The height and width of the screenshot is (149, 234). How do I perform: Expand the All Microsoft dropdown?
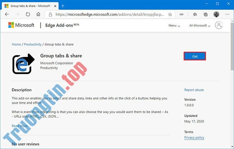[200, 25]
